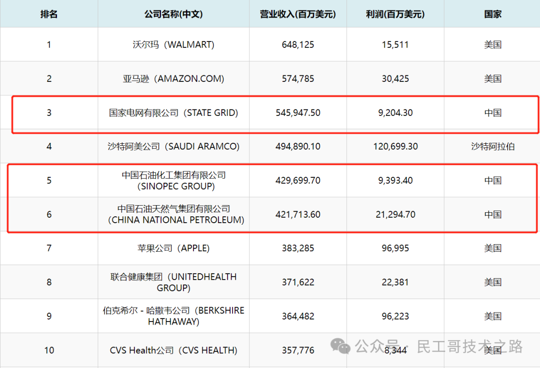Click profit value 15,511
The image size is (540, 368).
click(x=395, y=45)
